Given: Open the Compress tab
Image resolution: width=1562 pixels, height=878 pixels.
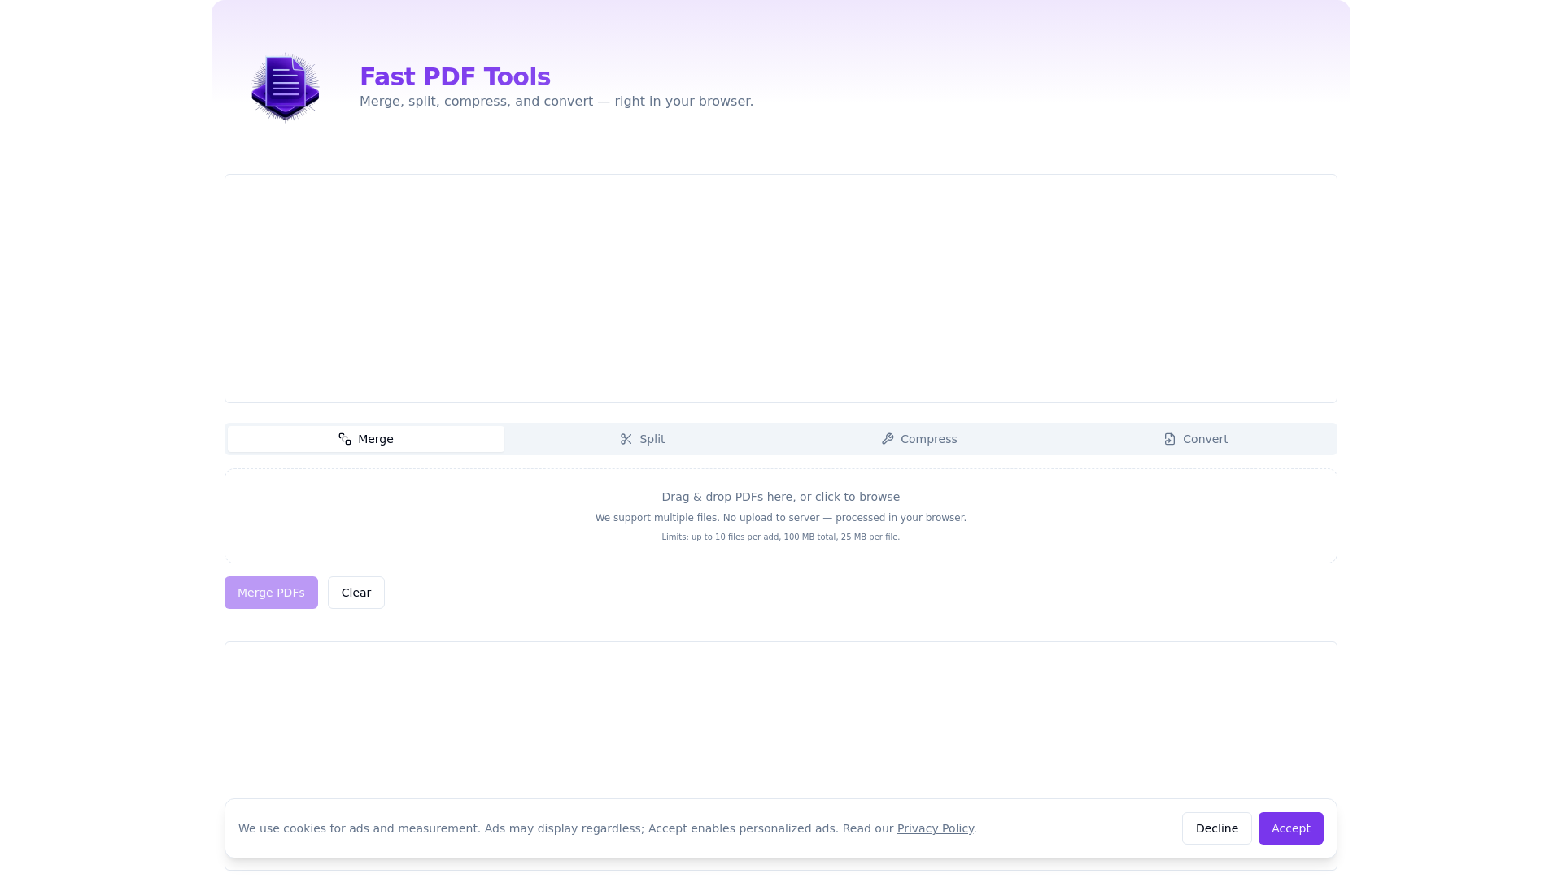Looking at the screenshot, I should [919, 439].
